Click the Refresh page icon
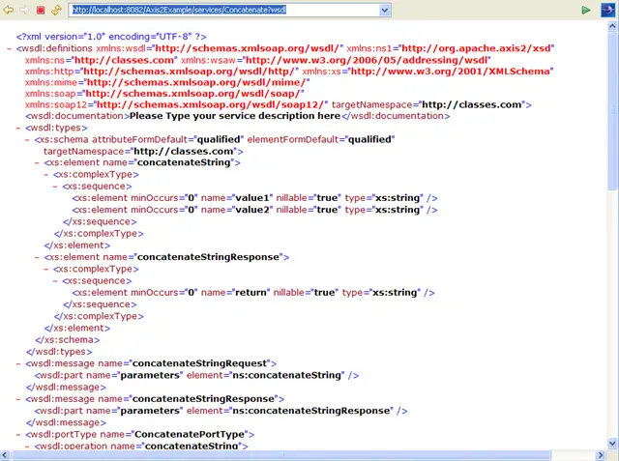The image size is (619, 461). (x=56, y=10)
